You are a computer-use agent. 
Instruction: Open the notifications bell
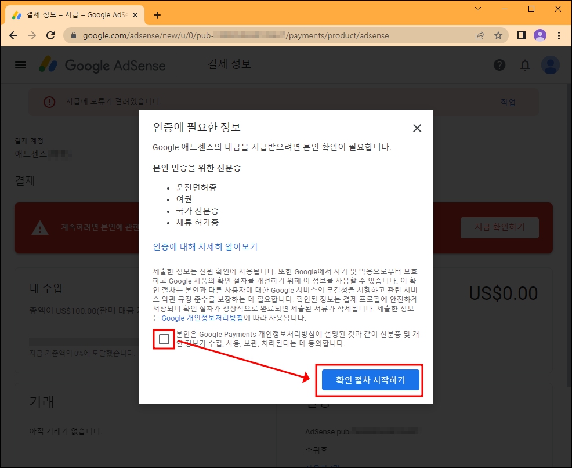[525, 66]
